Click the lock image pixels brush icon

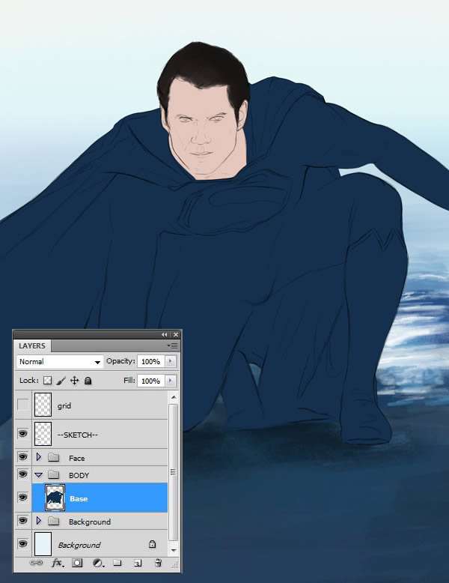click(x=61, y=381)
